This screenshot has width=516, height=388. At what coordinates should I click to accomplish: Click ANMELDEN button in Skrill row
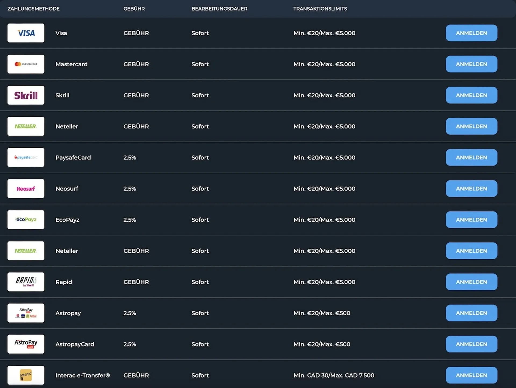471,95
